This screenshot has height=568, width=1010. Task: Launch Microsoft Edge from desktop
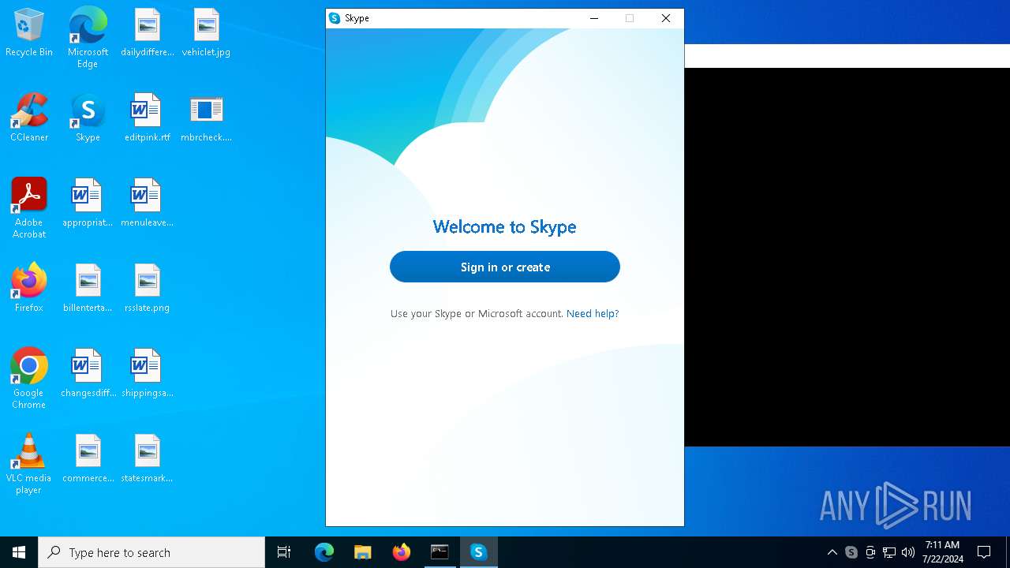88,37
